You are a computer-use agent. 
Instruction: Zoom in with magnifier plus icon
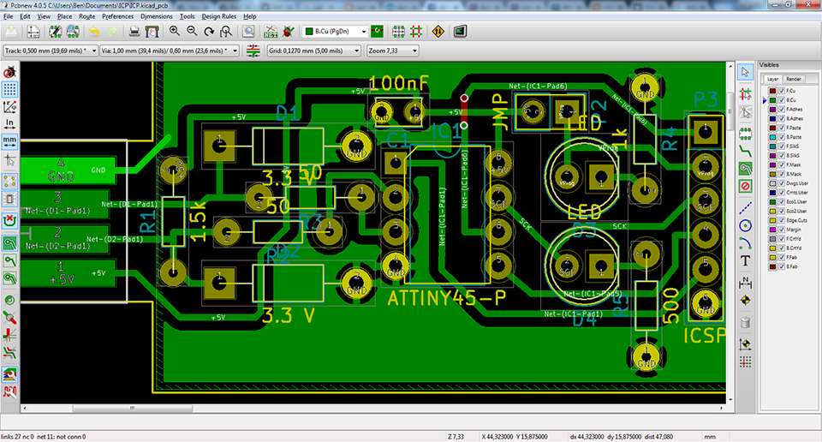point(175,32)
